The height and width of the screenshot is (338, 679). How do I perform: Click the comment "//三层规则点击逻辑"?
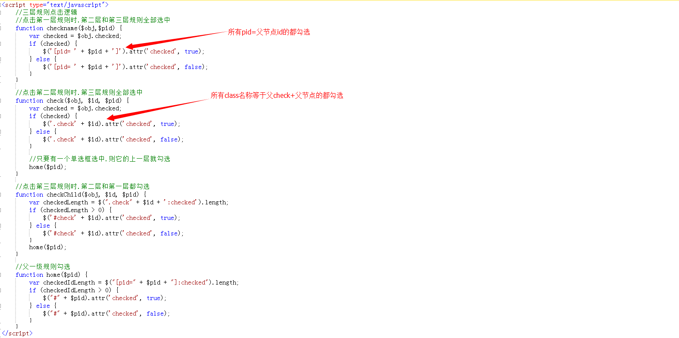coord(46,13)
